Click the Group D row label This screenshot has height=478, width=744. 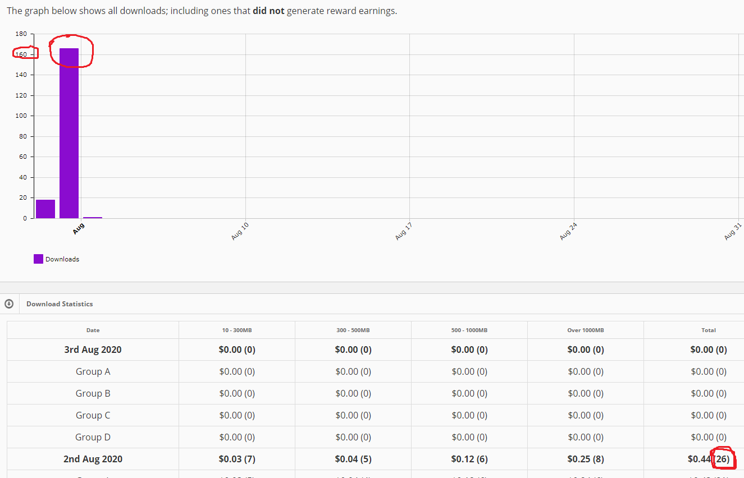coord(93,437)
